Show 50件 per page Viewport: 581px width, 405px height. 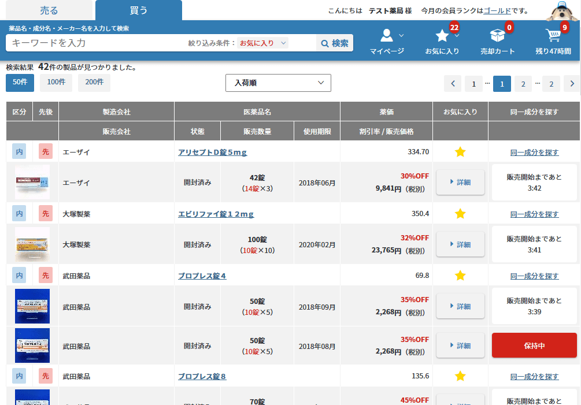(20, 83)
